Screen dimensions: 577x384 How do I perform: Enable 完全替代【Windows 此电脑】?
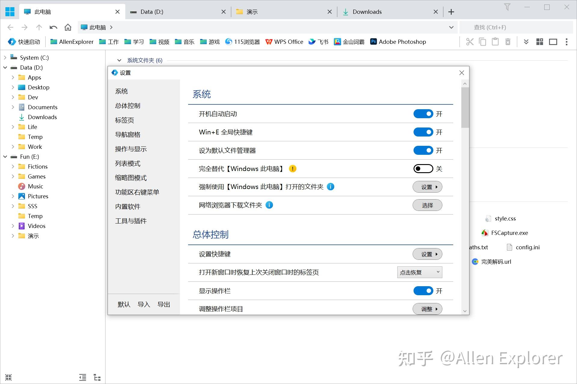pos(423,169)
